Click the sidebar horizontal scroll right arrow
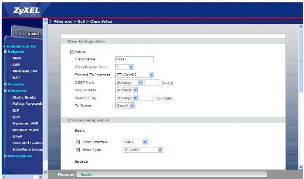The width and height of the screenshot is (304, 179). [x=40, y=177]
